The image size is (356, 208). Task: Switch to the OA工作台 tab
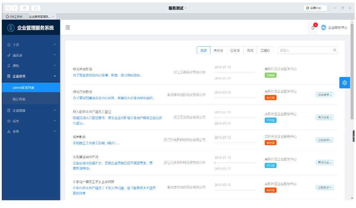(14, 17)
